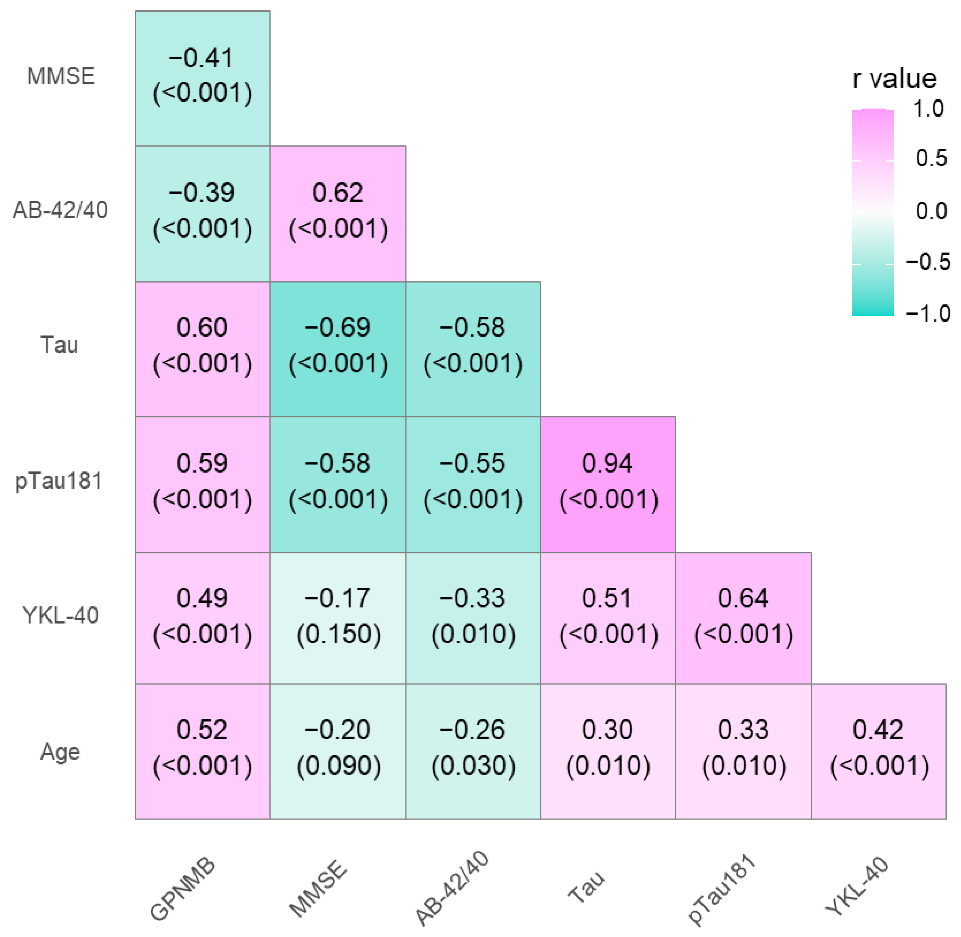This screenshot has height=937, width=961.
Task: Click the 0.94 Tau–pTau181 correlation cell
Action: point(608,484)
